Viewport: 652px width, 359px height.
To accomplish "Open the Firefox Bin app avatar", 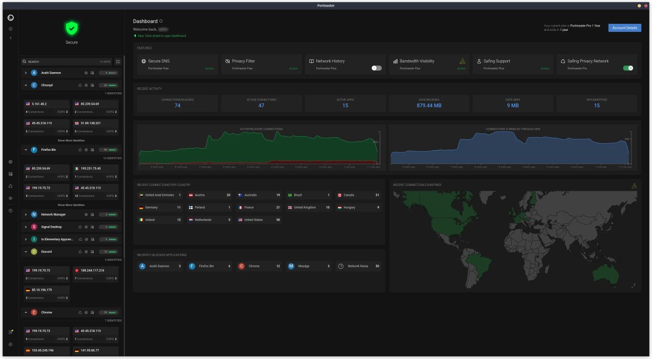I will click(x=34, y=150).
